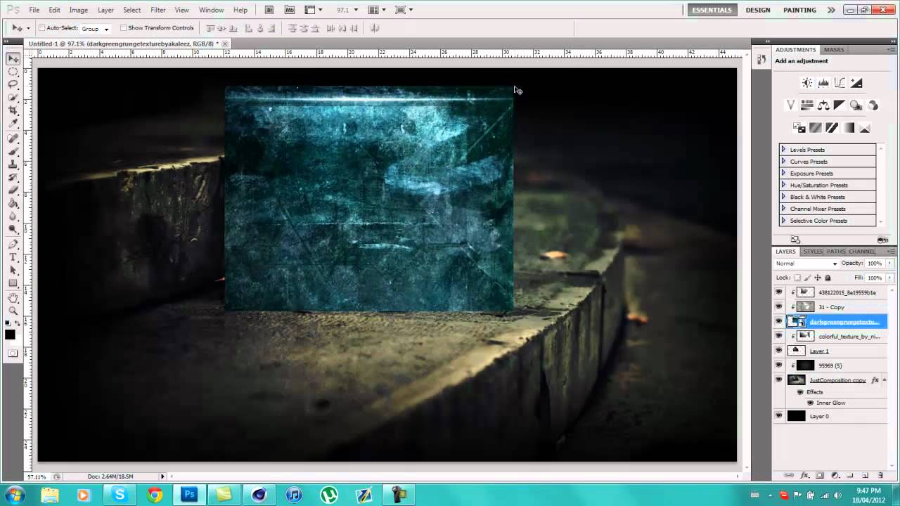The width and height of the screenshot is (900, 506).
Task: Open Skype from the taskbar
Action: tap(120, 495)
